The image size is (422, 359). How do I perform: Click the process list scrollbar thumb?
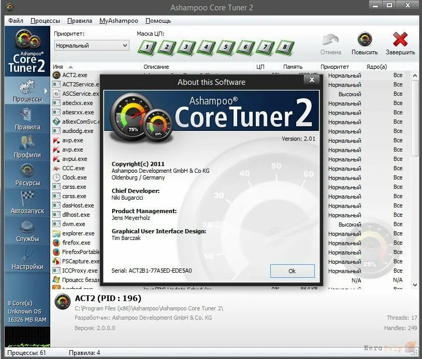pos(415,118)
